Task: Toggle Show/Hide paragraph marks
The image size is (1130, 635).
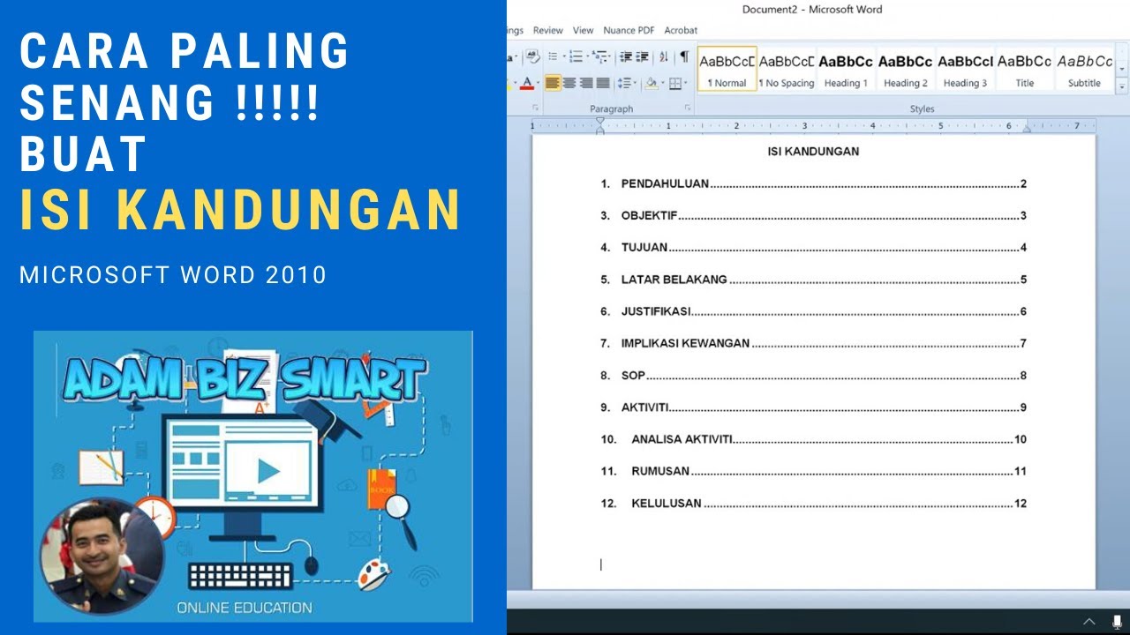Action: pos(684,56)
